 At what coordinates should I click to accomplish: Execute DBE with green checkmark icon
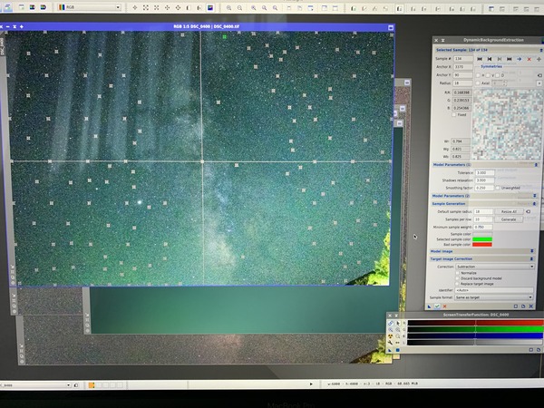[x=437, y=306]
